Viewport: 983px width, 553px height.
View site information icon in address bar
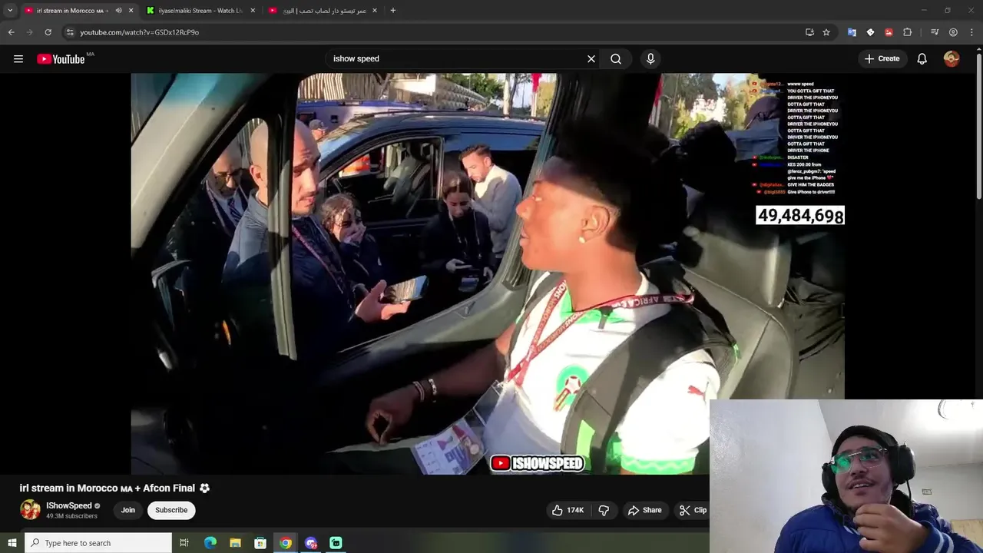(70, 32)
